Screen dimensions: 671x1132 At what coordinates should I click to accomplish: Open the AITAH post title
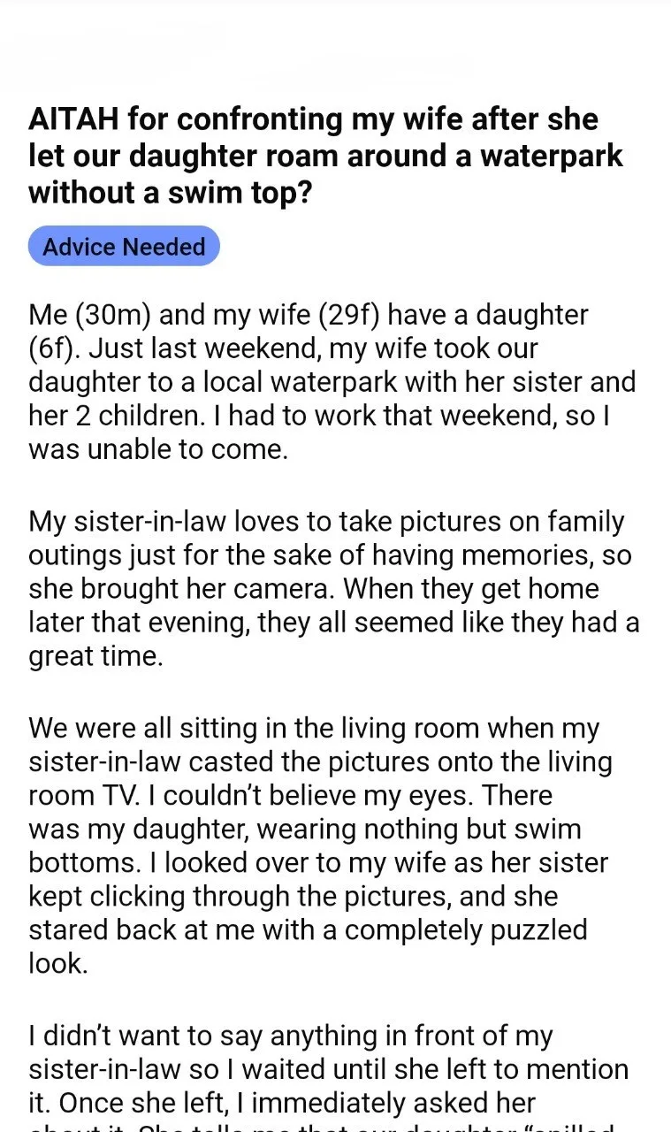(x=326, y=157)
